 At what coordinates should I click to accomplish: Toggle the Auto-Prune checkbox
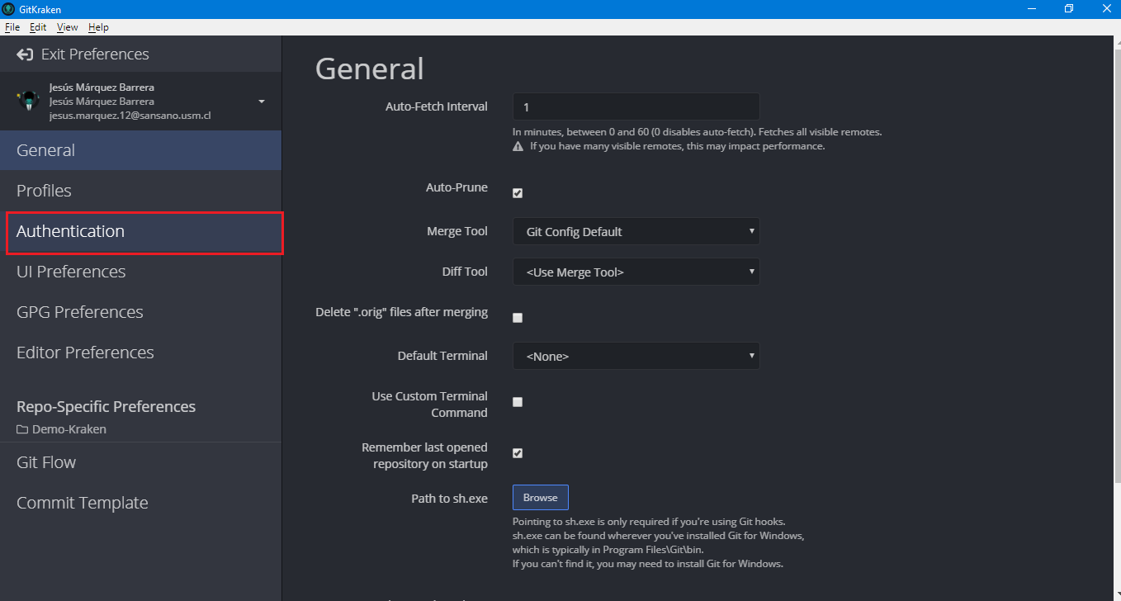518,193
